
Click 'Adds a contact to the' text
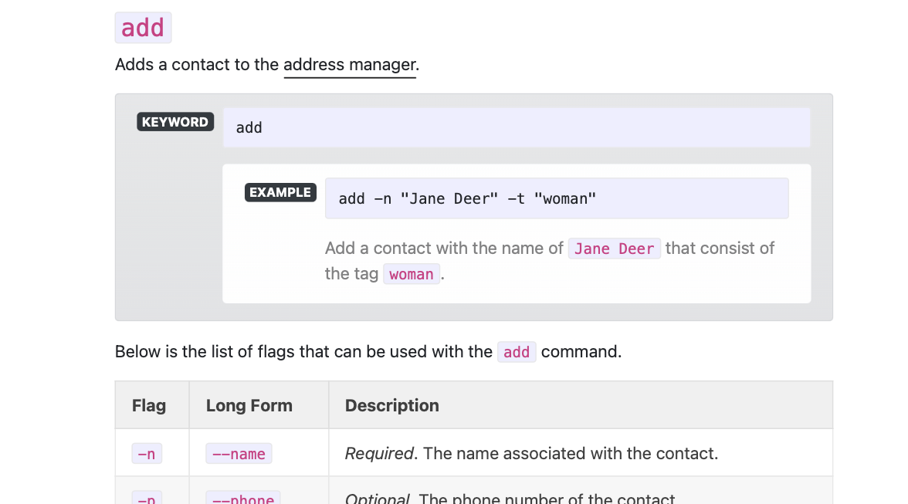(197, 64)
